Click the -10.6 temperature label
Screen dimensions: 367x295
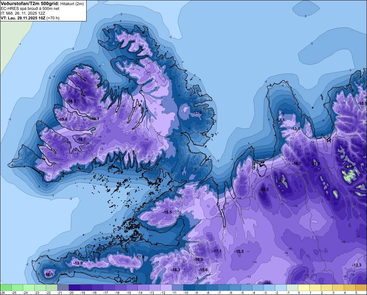[x=101, y=249]
